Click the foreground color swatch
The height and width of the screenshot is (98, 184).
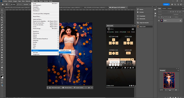[x=1, y=76]
